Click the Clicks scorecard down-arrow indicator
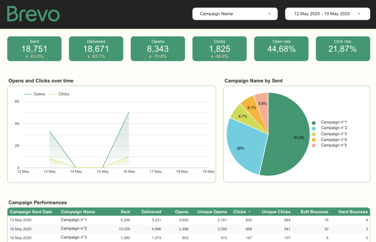Image resolution: width=376 pixels, height=242 pixels. point(212,57)
